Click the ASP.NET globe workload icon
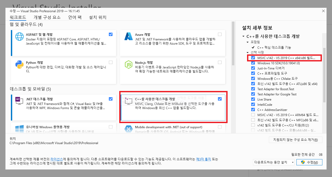This screenshot has height=177, width=332. tap(19, 37)
